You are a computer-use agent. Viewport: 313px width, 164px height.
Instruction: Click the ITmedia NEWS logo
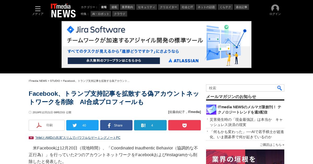(x=63, y=10)
